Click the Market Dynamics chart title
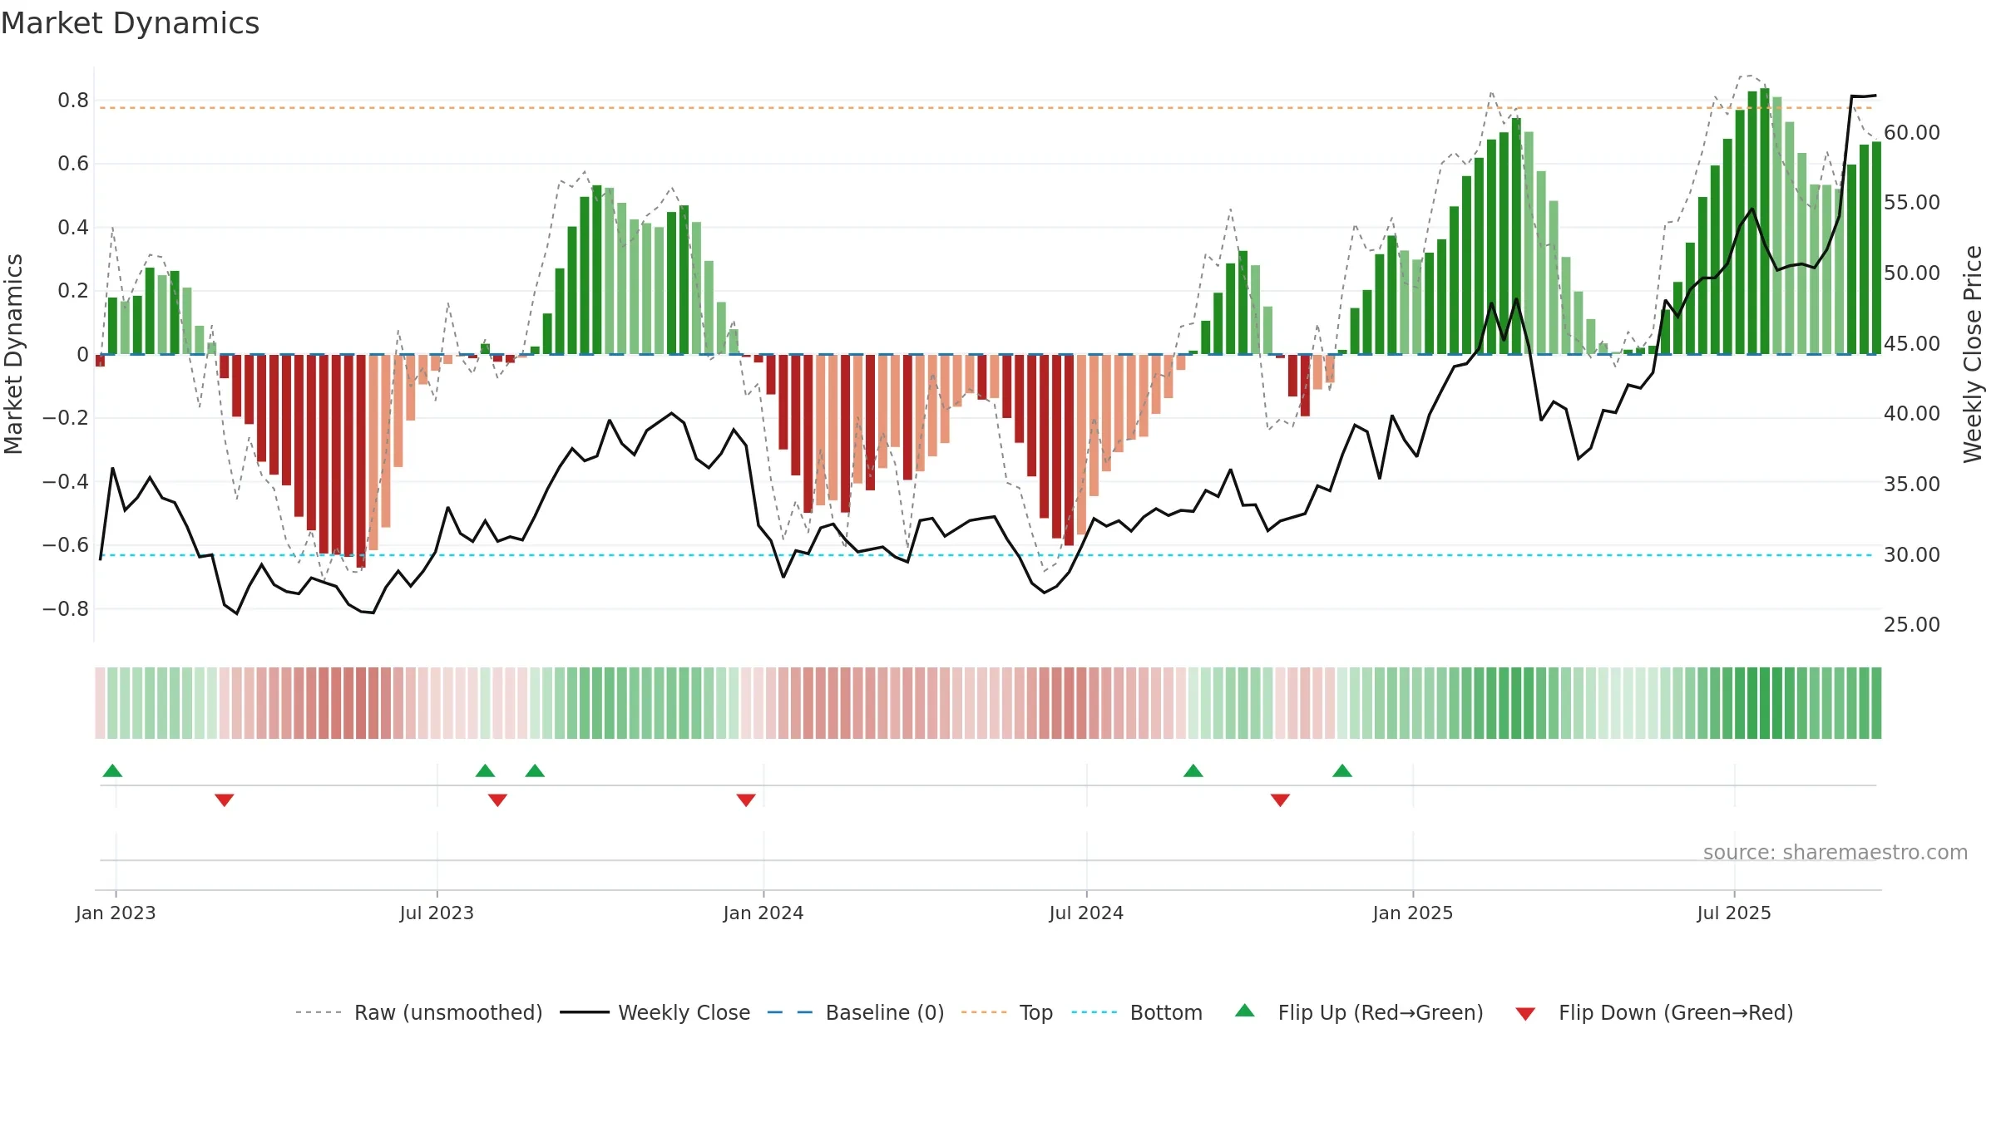 130,23
